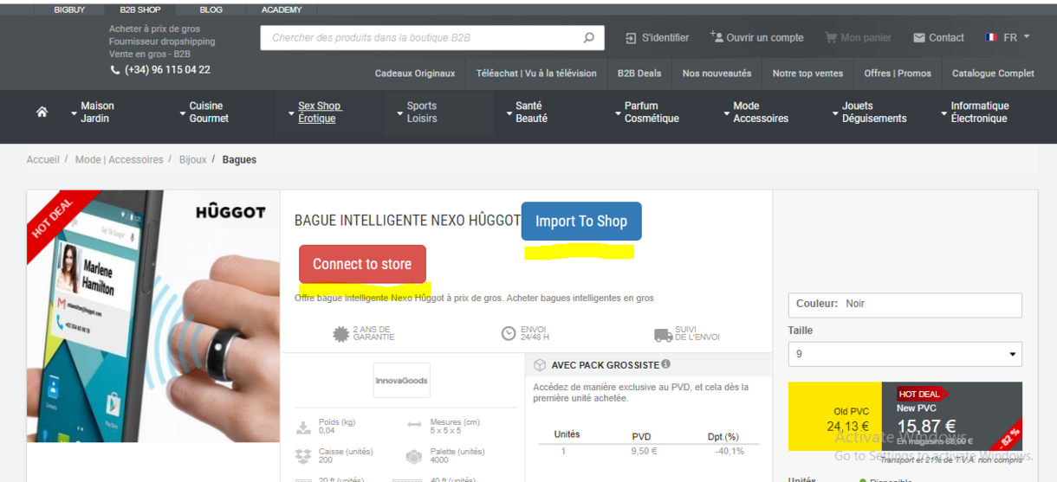Click the info icon beside Avec Pack Grossiste
Viewport: 1057px width, 482px height.
pos(665,364)
